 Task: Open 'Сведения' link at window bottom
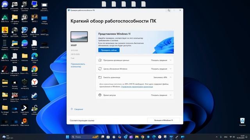coord(79,109)
